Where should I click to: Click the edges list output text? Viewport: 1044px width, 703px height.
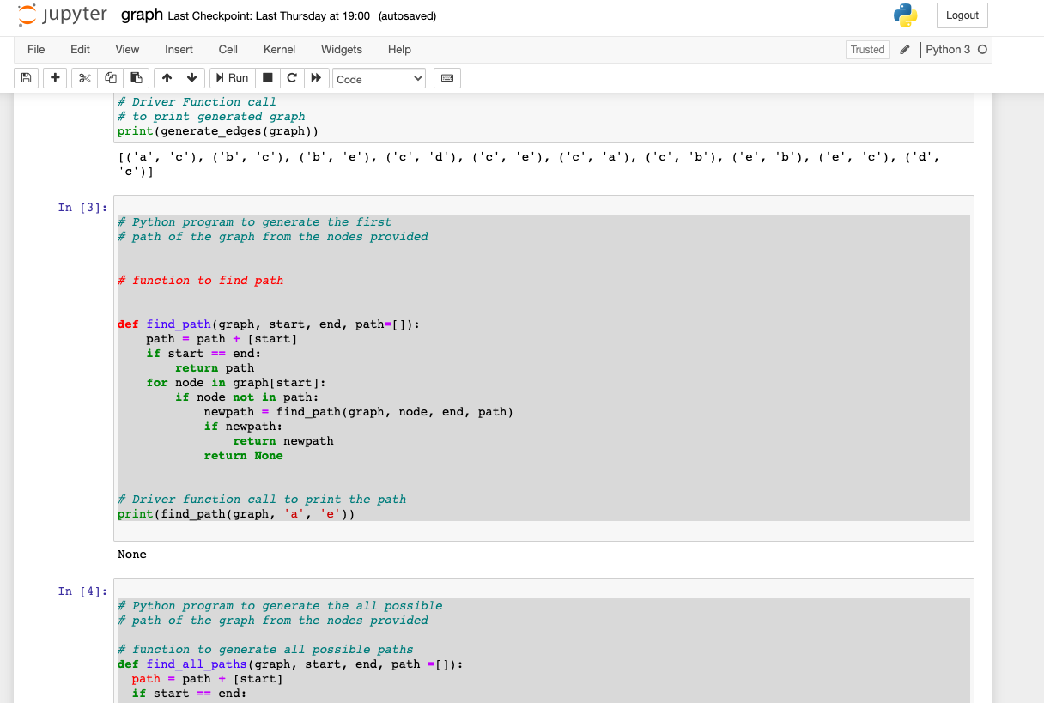pos(528,165)
